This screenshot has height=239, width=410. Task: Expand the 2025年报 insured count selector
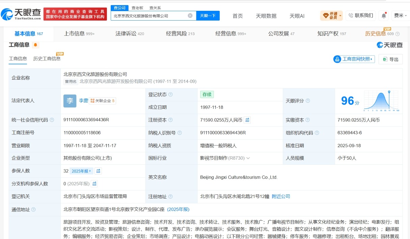[81, 171]
